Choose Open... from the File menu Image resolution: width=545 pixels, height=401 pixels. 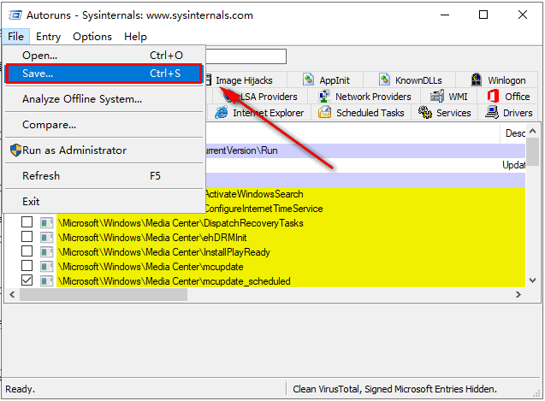click(x=104, y=56)
